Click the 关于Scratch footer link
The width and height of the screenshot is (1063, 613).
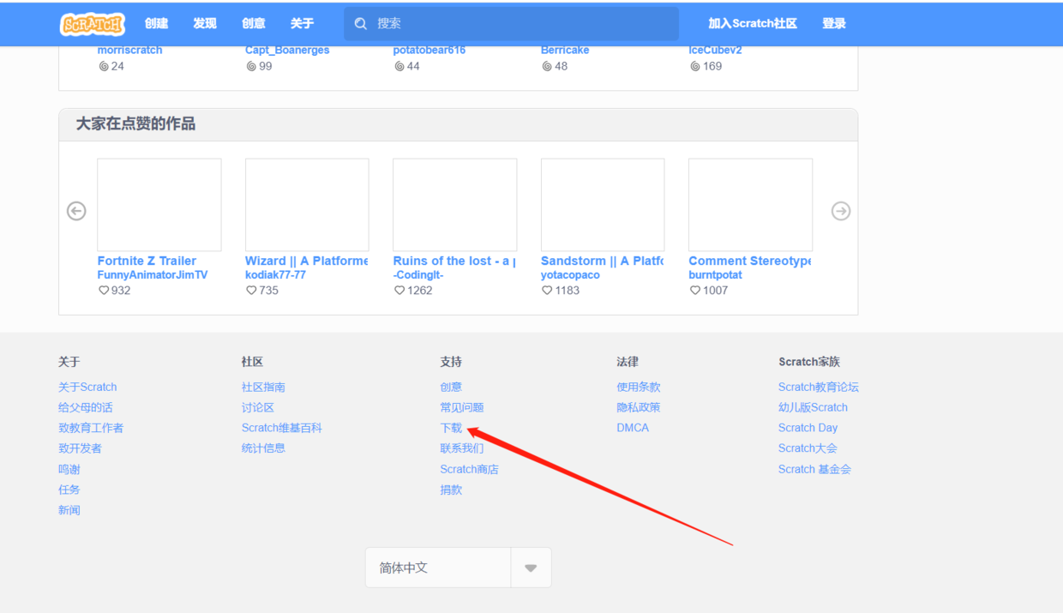tap(87, 387)
